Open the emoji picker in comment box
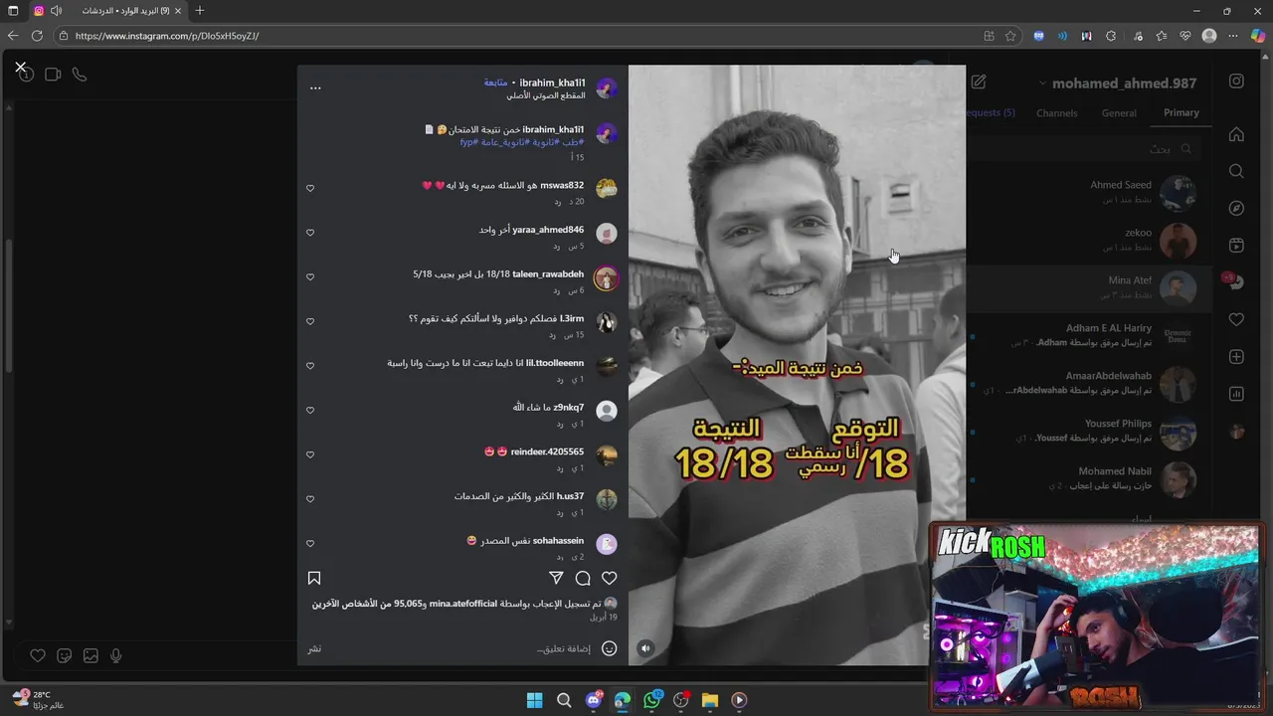Image resolution: width=1273 pixels, height=716 pixels. tap(610, 648)
